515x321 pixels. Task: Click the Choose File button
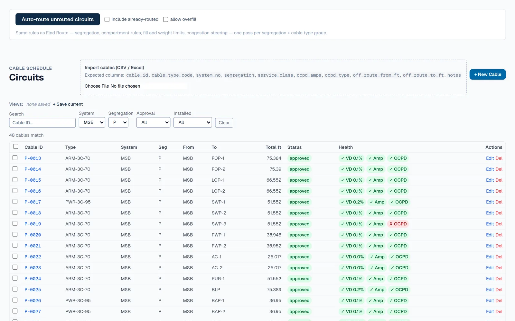pyautogui.click(x=97, y=86)
